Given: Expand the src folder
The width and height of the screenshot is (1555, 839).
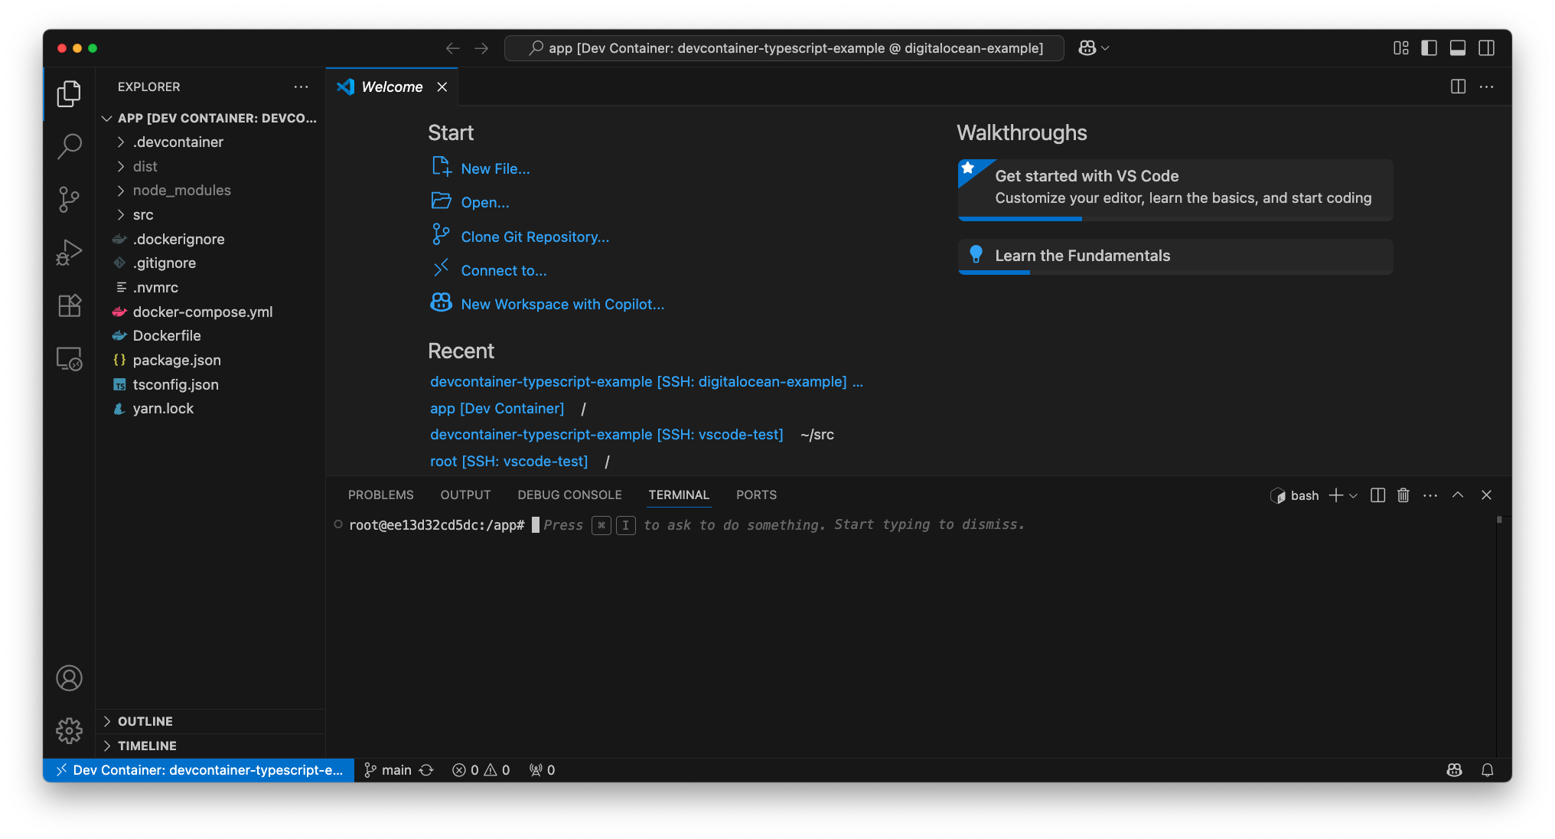Looking at the screenshot, I should pyautogui.click(x=210, y=215).
